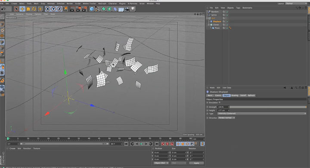The width and height of the screenshot is (310, 168).
Task: Add a Camera object
Action: pyautogui.click(x=127, y=9)
